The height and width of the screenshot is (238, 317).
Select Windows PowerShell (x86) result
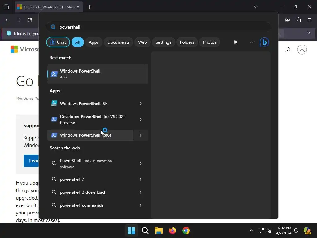pos(90,135)
